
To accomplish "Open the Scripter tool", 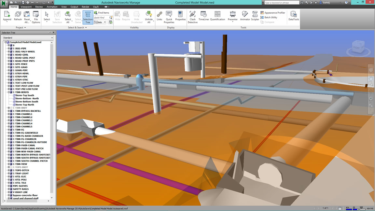I will [x=255, y=16].
